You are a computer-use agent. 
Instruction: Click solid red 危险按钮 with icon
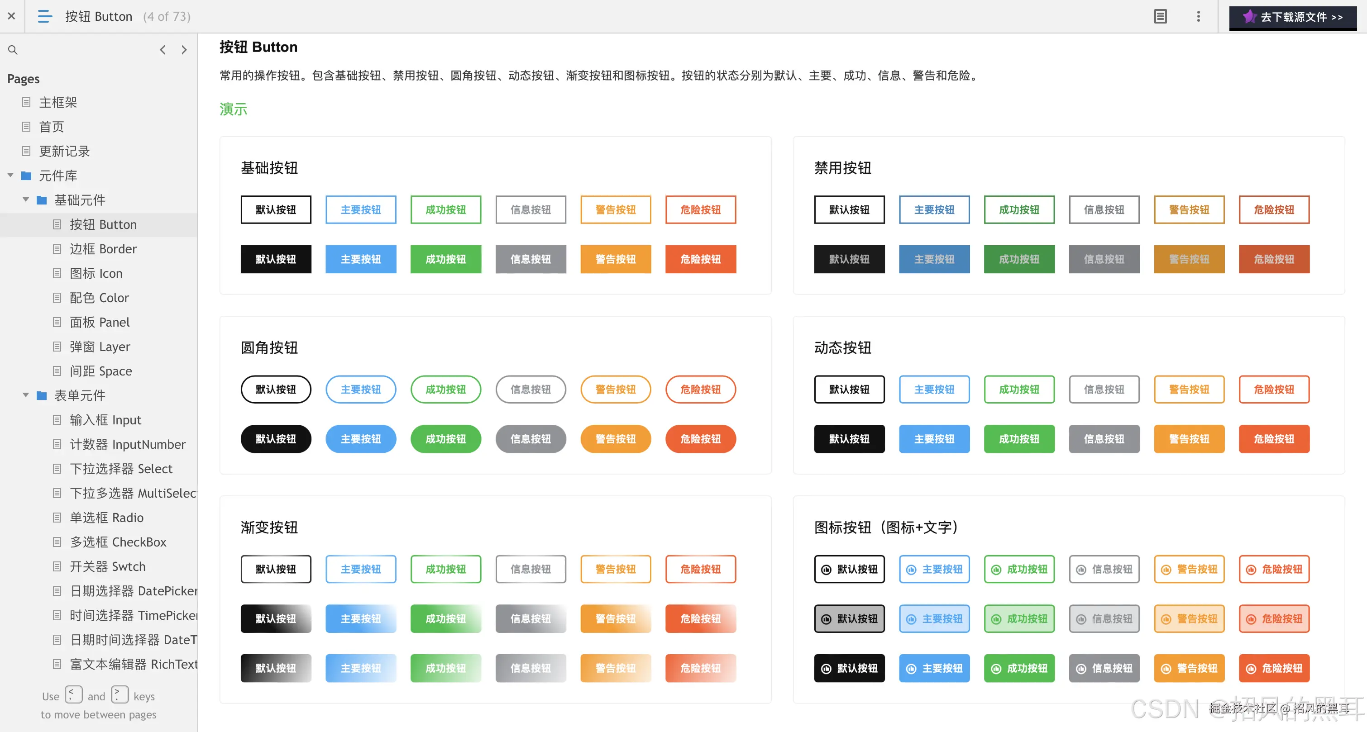[x=1274, y=668]
